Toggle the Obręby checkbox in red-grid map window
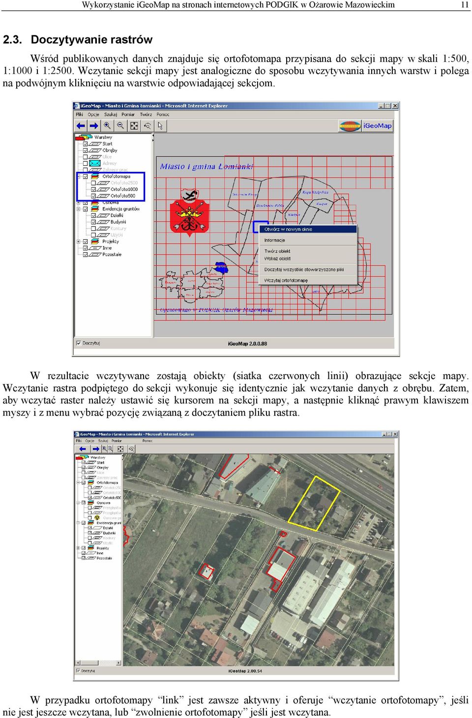The image size is (472, 718). 86,151
